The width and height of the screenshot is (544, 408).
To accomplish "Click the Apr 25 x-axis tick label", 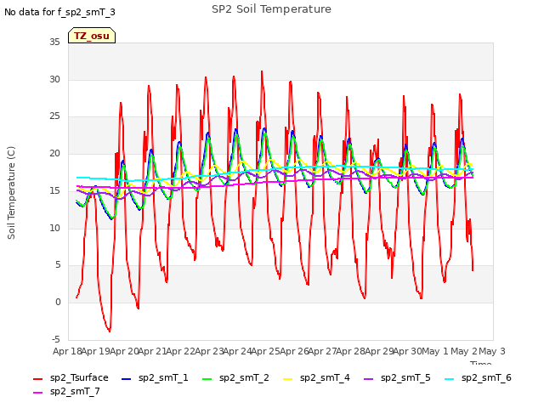I will (265, 351).
